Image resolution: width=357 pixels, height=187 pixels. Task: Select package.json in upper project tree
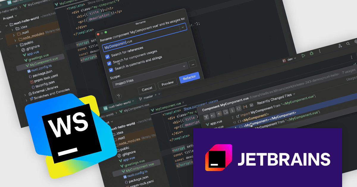pyautogui.click(x=40, y=74)
